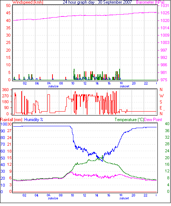Click the W compass direction label

point(161,96)
